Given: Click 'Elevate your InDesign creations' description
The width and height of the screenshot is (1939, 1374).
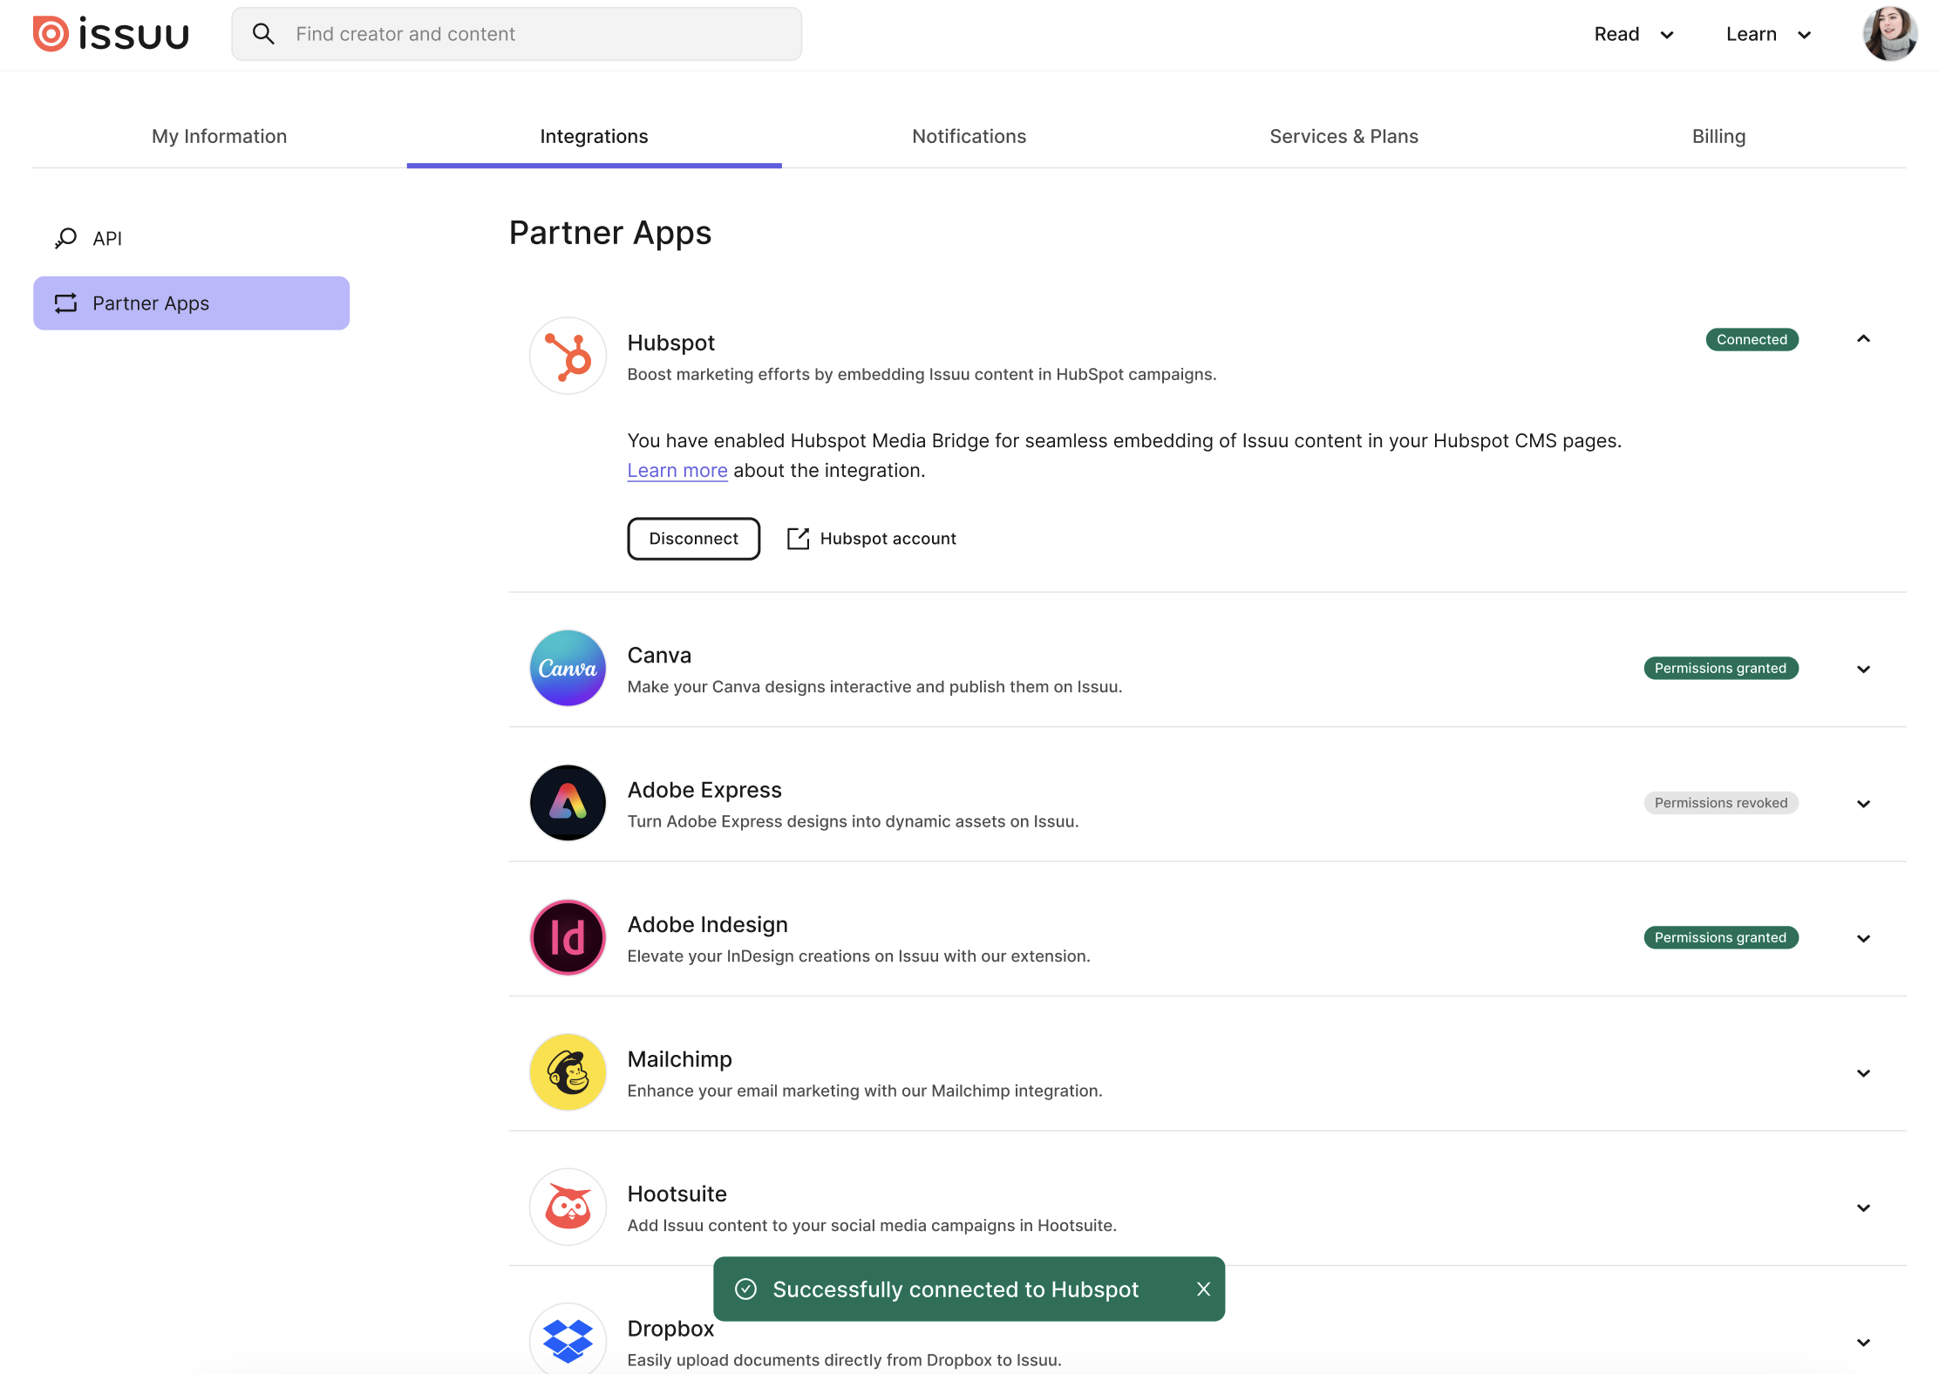Looking at the screenshot, I should [x=859, y=956].
